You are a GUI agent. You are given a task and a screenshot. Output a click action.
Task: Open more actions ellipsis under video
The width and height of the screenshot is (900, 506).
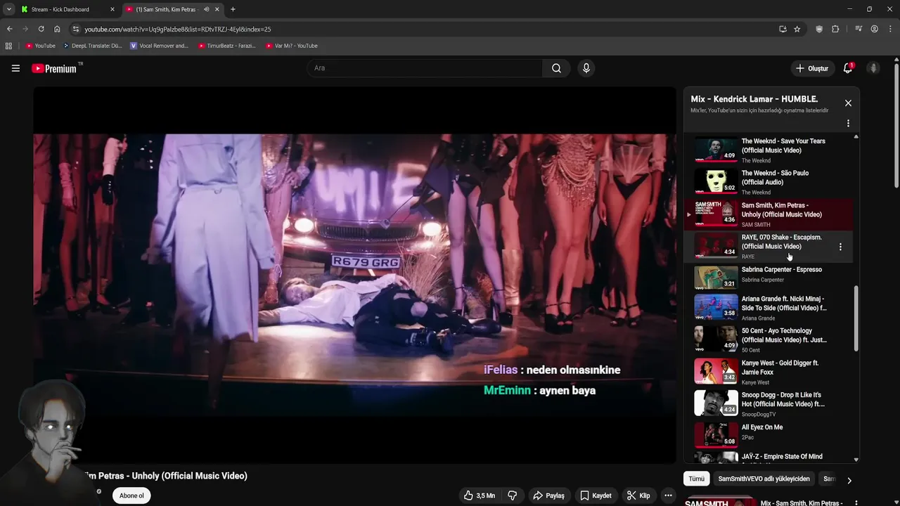pyautogui.click(x=669, y=495)
